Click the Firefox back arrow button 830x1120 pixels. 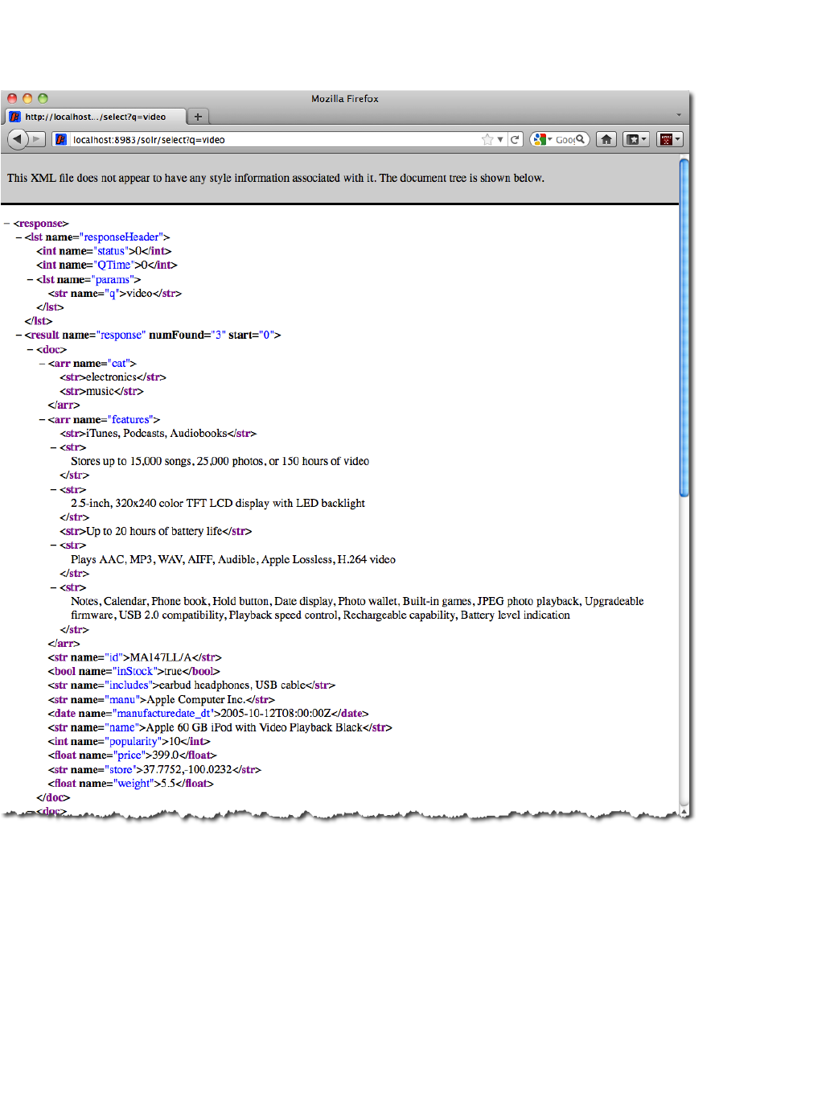click(x=18, y=139)
